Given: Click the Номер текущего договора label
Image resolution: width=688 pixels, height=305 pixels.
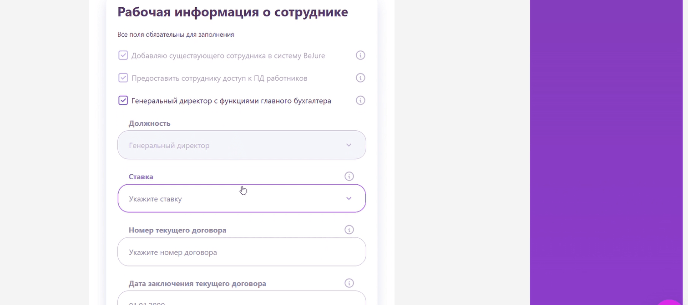Looking at the screenshot, I should 177,230.
